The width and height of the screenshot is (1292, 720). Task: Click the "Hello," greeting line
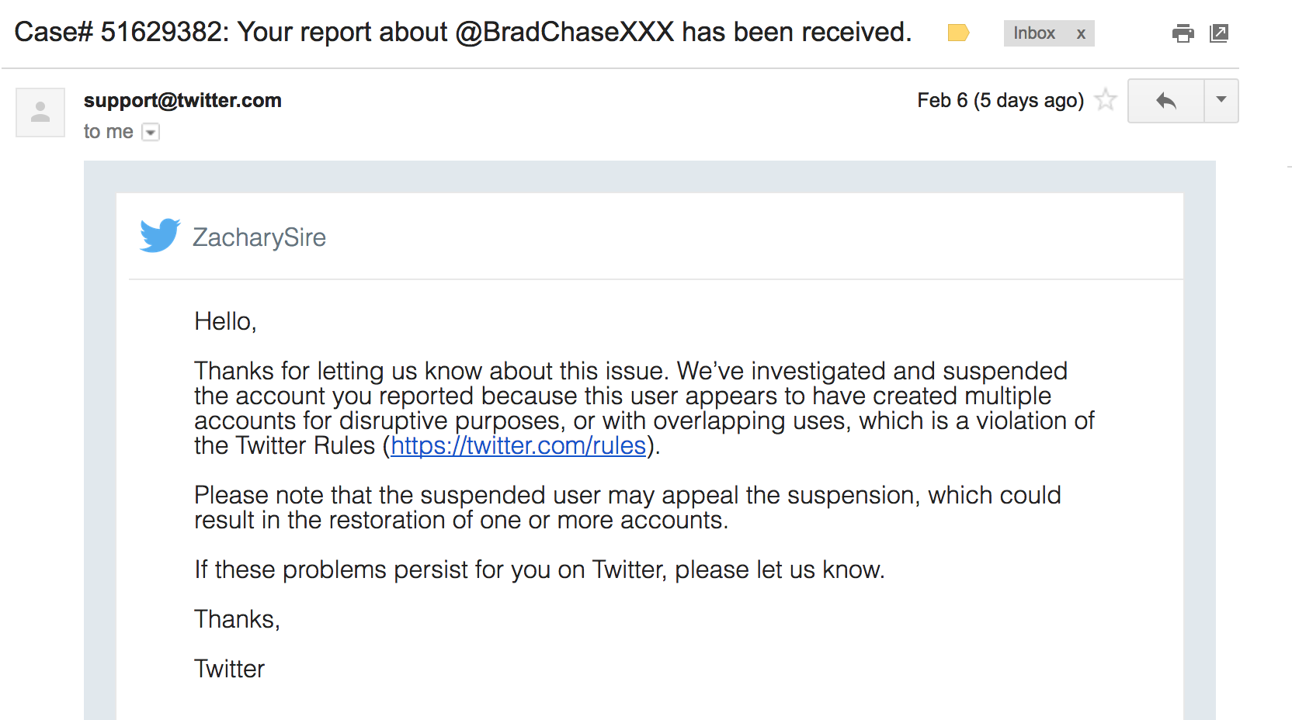point(225,321)
